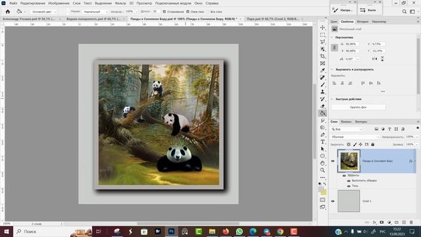
Task: Enable the 'Все слои' checkbox
Action: (208, 12)
